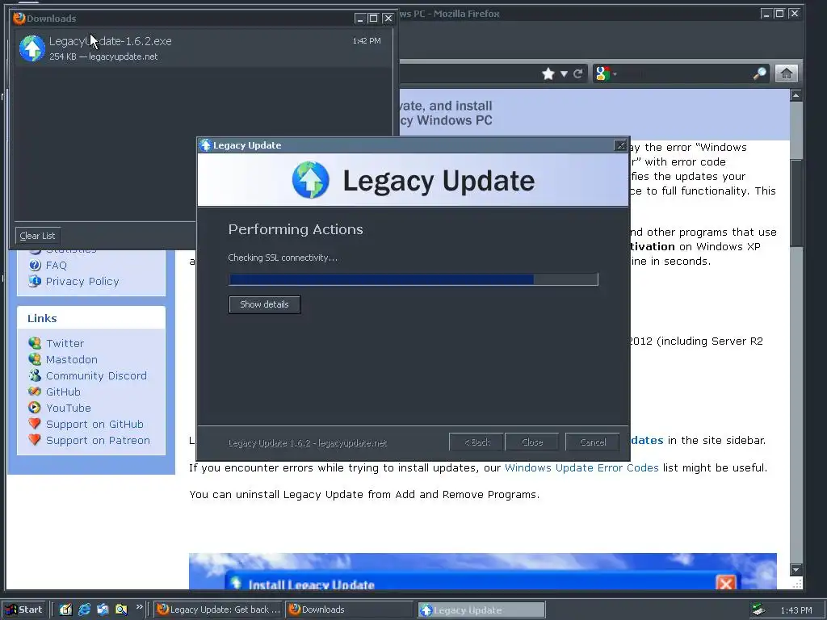827x620 pixels.
Task: Click the Firefox icon in Downloads title bar
Action: (x=19, y=18)
